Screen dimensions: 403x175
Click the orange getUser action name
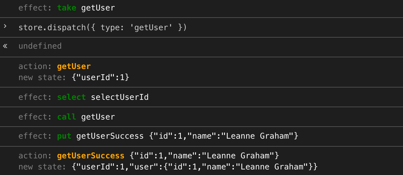[x=74, y=66]
